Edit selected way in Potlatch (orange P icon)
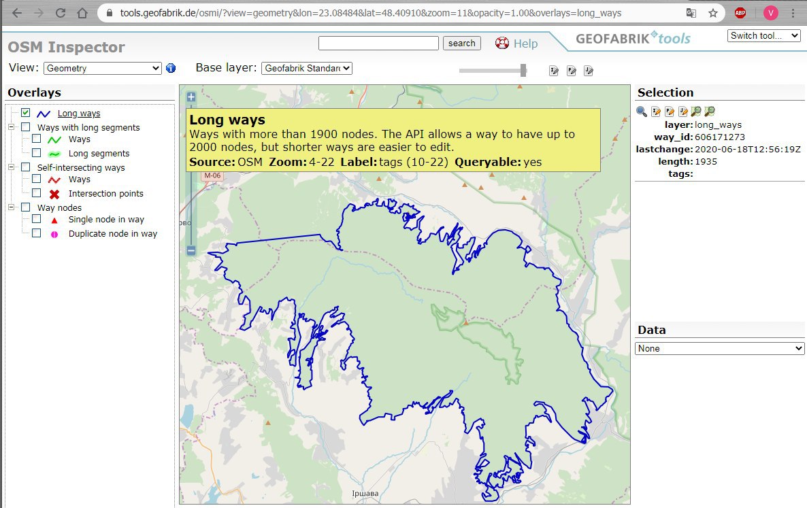Screen dimensions: 807x508 click(669, 111)
